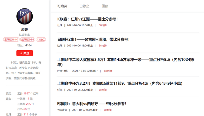This screenshot has width=204, height=116.
Task: Switch to the 回顾 tab
Action: tap(105, 6)
